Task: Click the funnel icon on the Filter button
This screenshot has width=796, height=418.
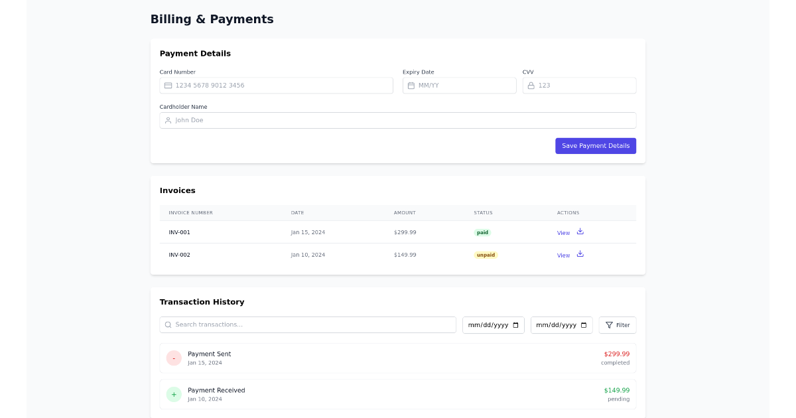Action: tap(608, 324)
